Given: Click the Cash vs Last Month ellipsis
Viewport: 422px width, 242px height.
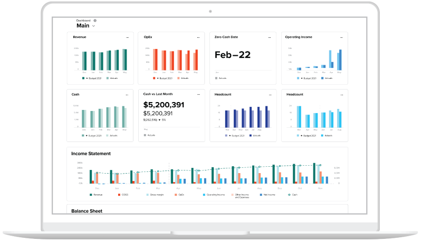Looking at the screenshot, I should click(198, 94).
